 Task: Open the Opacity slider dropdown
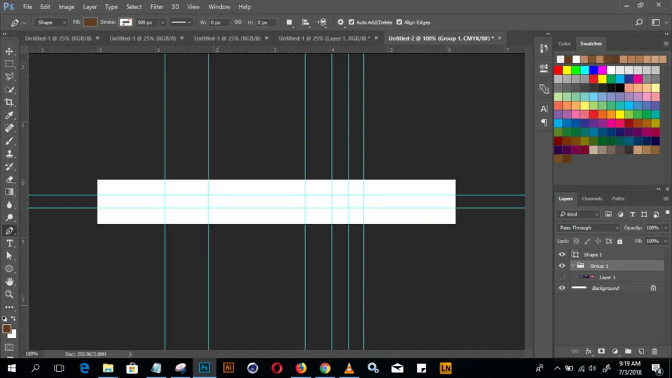tap(666, 227)
